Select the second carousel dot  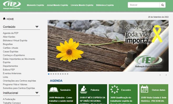point(51,74)
